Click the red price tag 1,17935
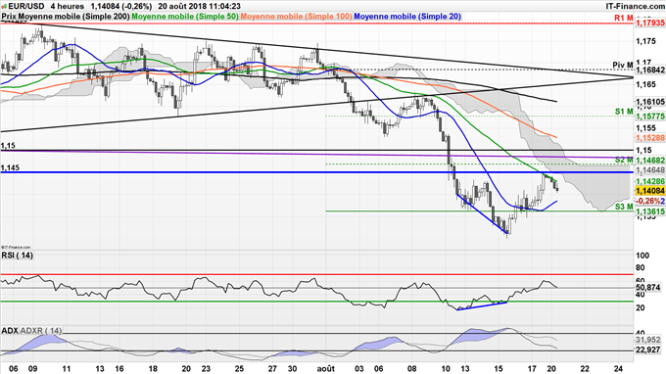 [x=649, y=23]
